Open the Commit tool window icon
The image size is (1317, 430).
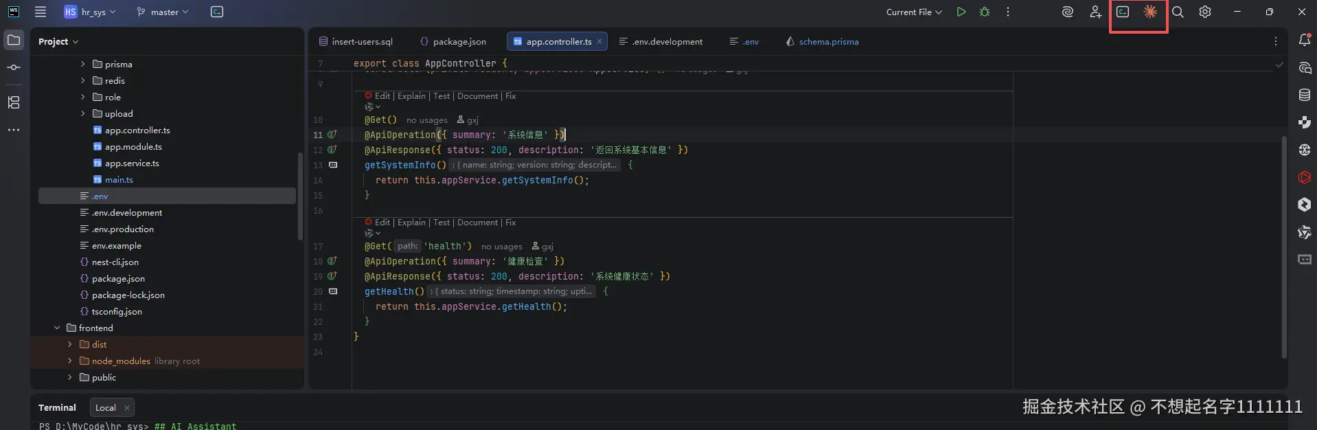pyautogui.click(x=14, y=67)
